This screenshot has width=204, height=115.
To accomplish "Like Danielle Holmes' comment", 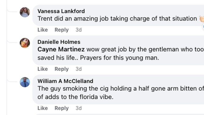I will coord(42,69).
